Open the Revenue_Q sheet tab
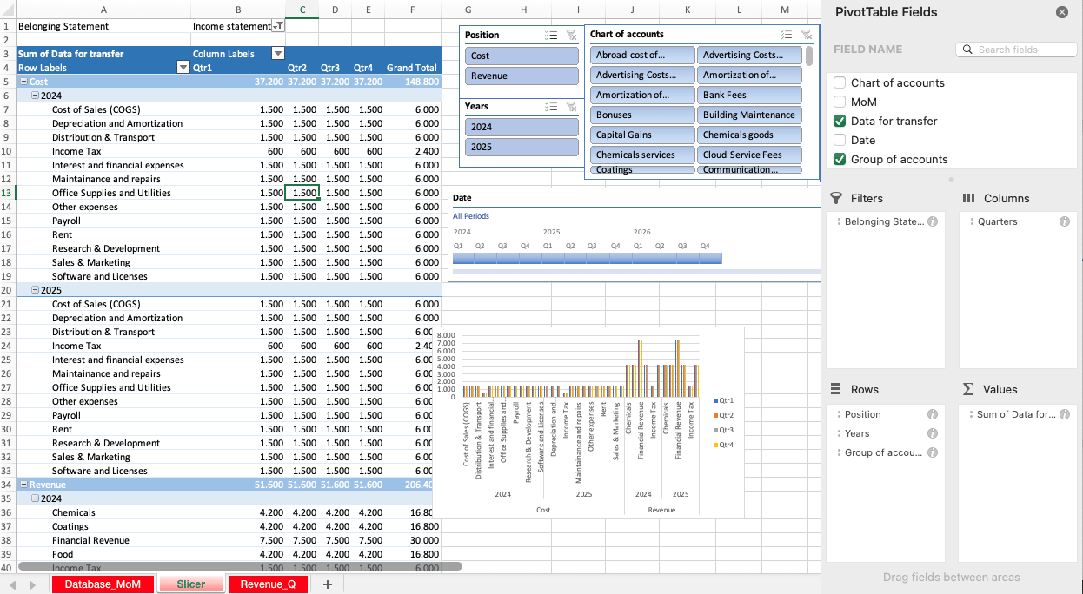 pos(268,584)
